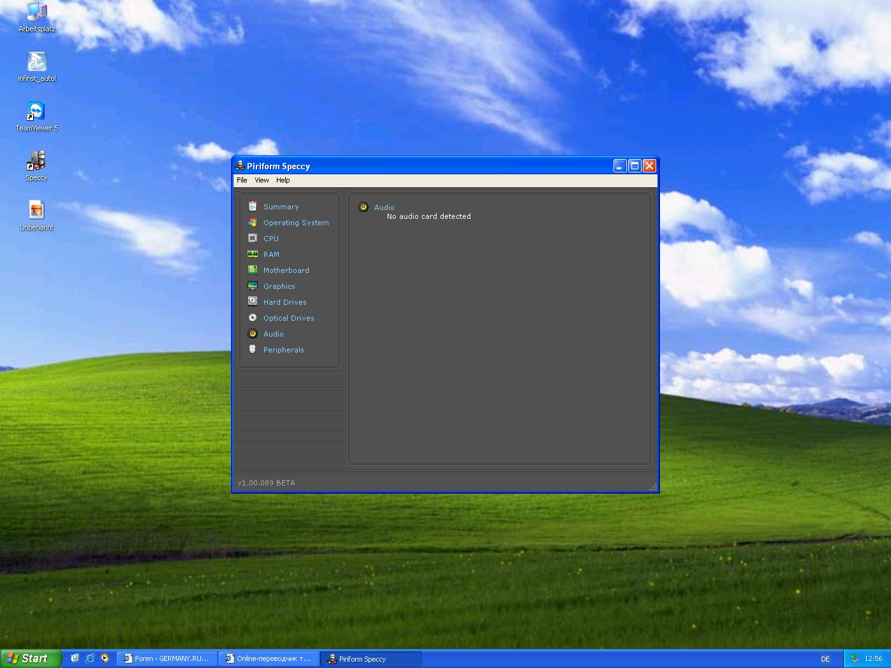
Task: Select the Hard Drives disk icon
Action: click(x=253, y=302)
